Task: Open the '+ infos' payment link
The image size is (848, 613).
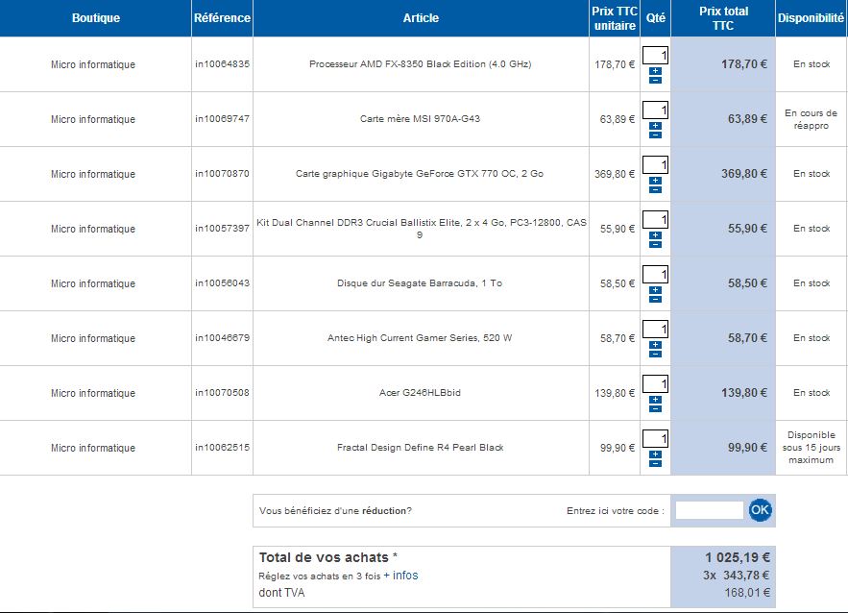Action: point(400,576)
